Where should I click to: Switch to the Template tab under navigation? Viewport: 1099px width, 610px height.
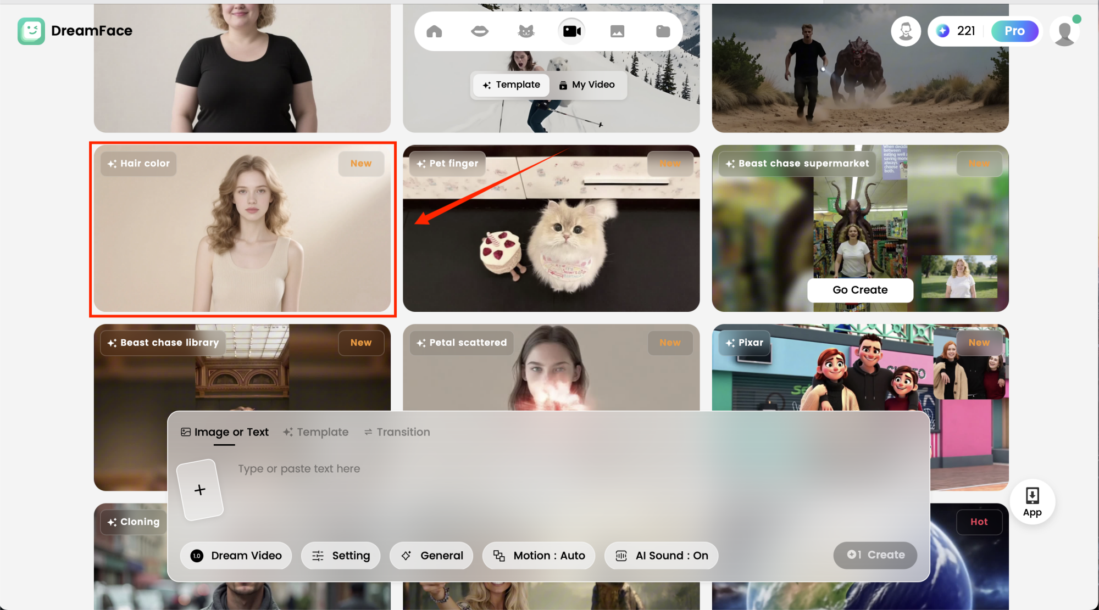(511, 85)
